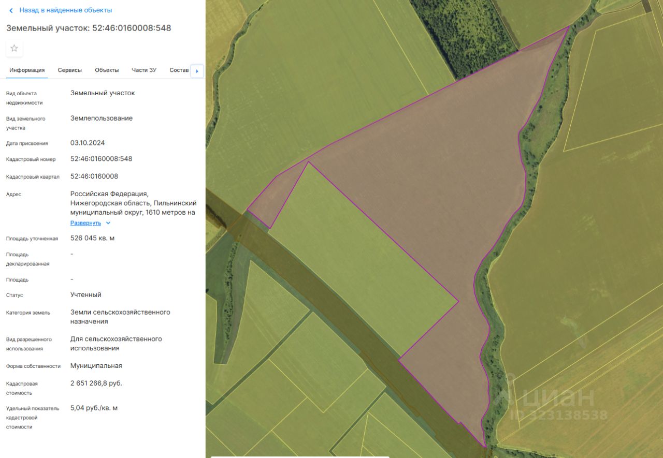Select the status value Учтенный

pyautogui.click(x=86, y=295)
